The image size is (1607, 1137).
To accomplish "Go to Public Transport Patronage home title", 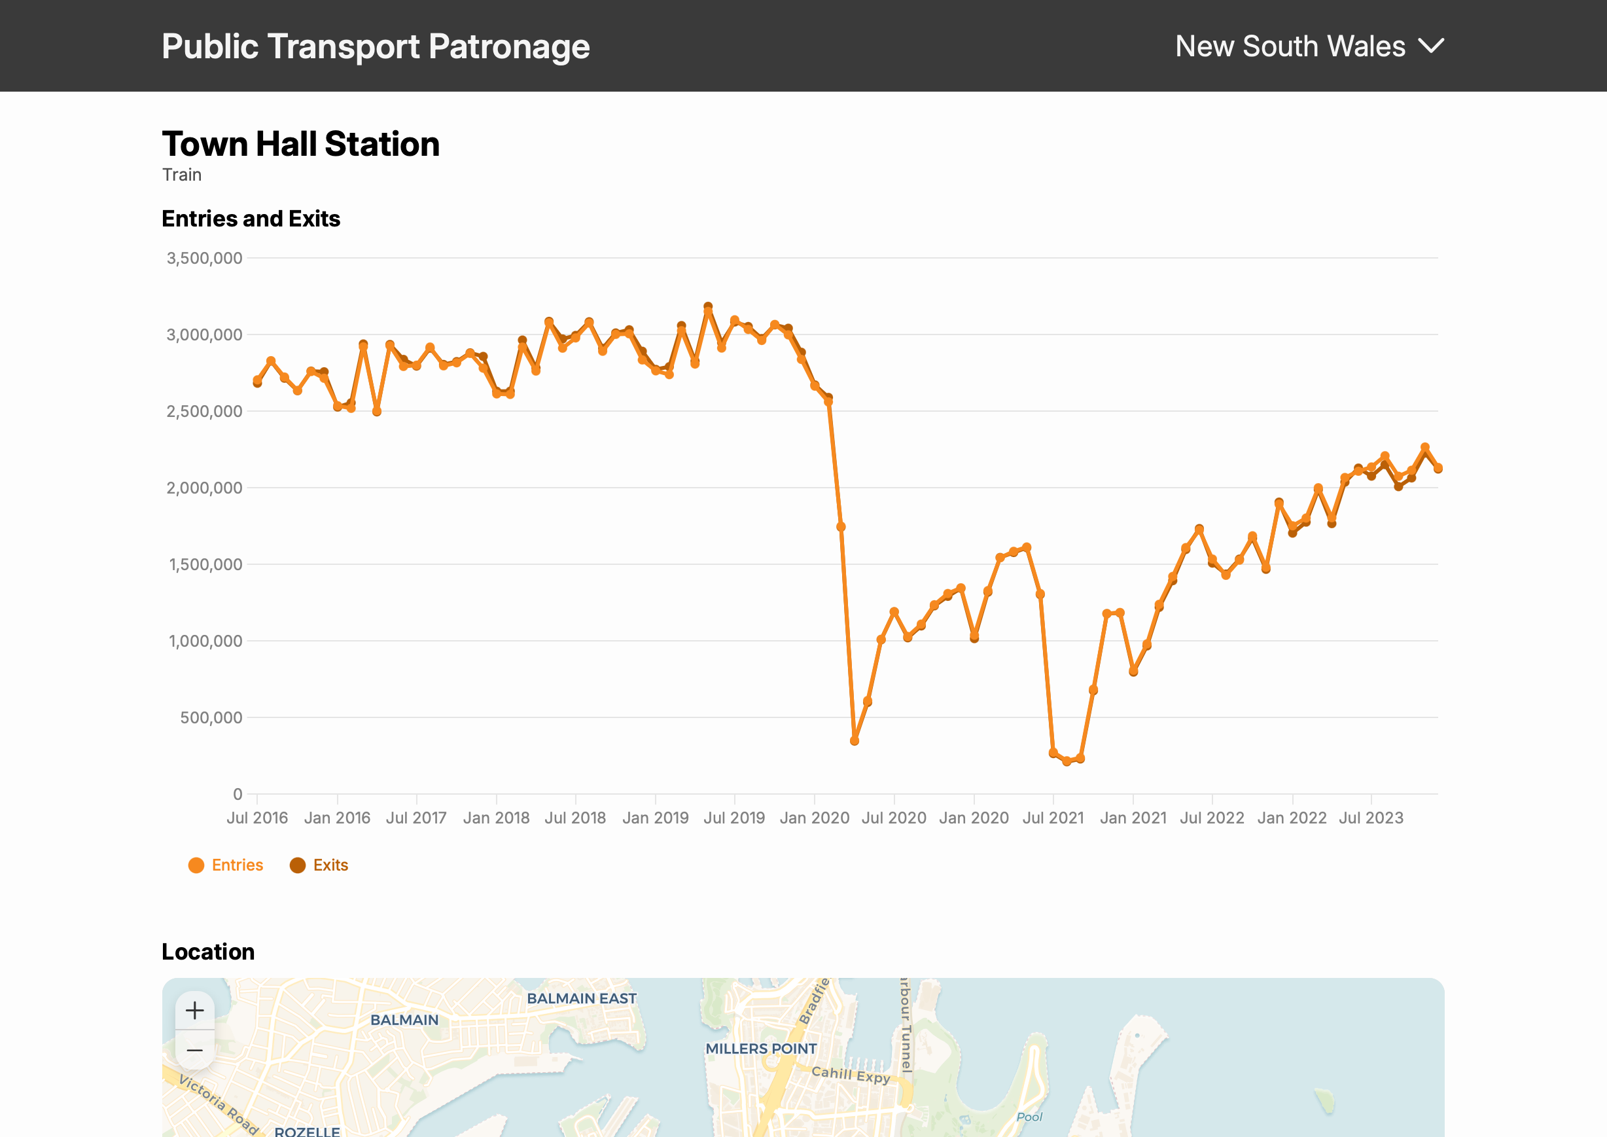I will pyautogui.click(x=375, y=46).
